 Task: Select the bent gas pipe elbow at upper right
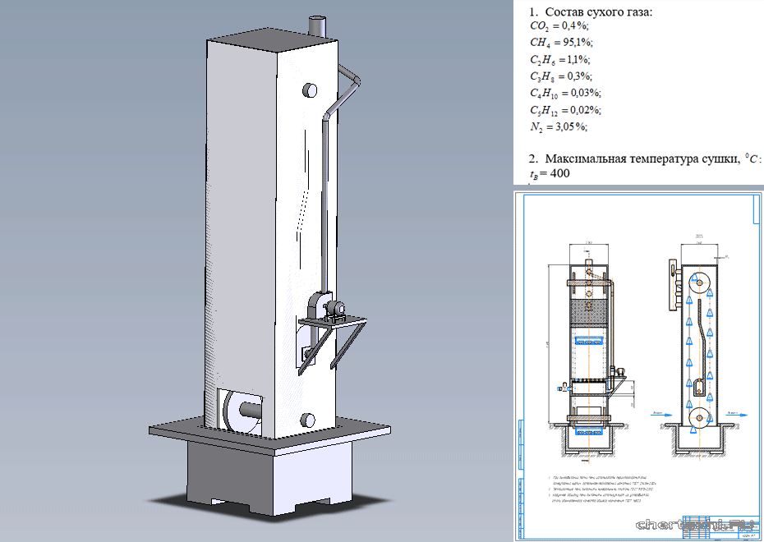pyautogui.click(x=352, y=79)
